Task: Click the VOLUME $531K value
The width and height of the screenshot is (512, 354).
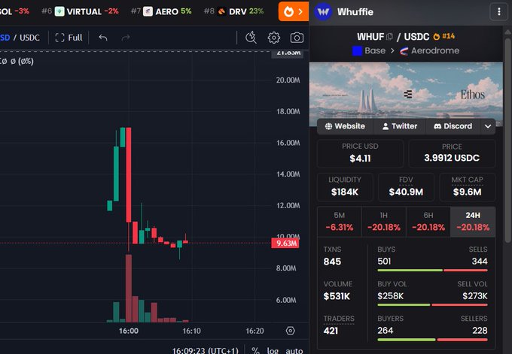Action: coord(337,296)
